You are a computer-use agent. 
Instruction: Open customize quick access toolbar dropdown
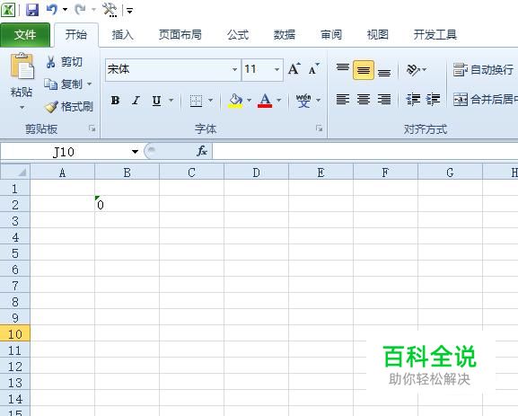click(130, 11)
